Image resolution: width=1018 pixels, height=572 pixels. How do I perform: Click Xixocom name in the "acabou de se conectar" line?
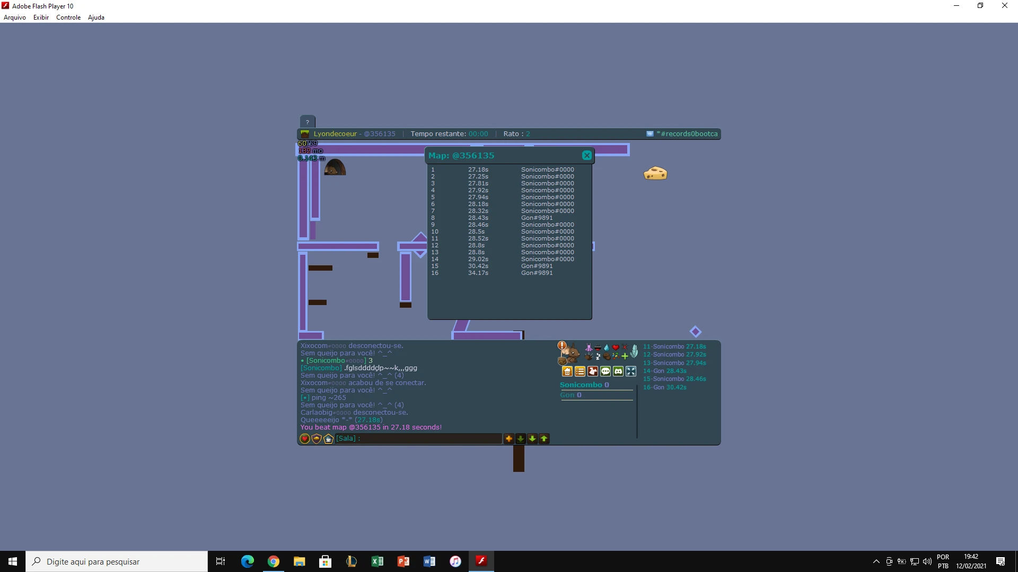coord(314,383)
